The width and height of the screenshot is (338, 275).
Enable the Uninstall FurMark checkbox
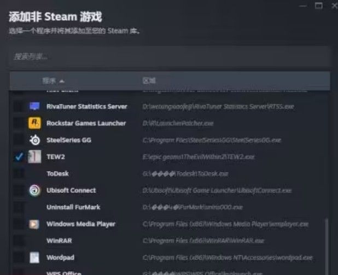tap(19, 207)
